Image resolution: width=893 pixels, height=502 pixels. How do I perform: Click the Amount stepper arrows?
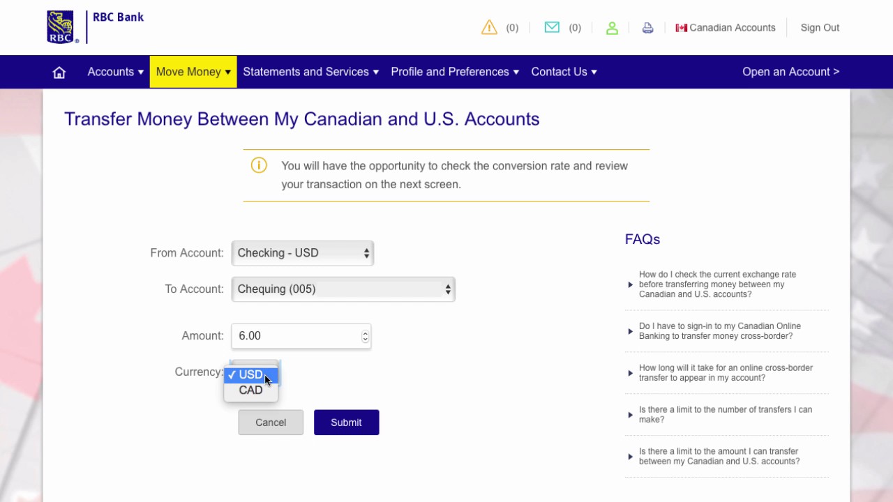point(365,337)
